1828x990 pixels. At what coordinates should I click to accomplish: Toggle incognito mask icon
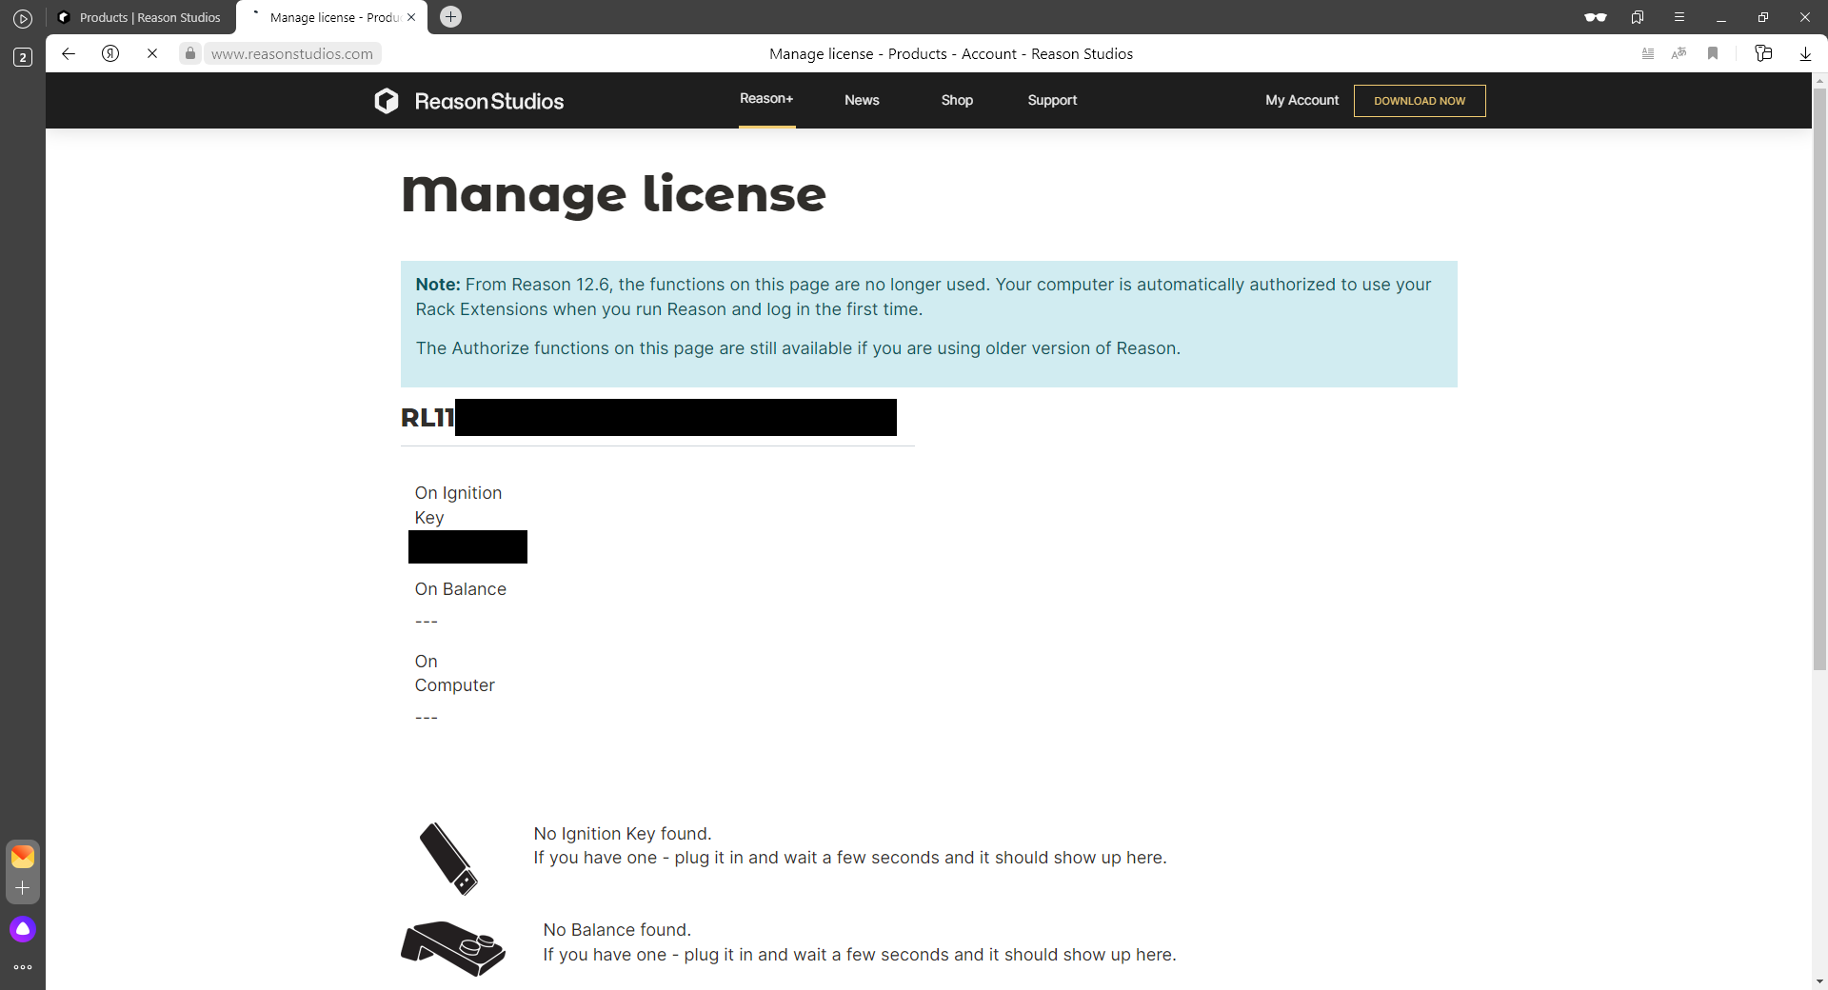1596,17
